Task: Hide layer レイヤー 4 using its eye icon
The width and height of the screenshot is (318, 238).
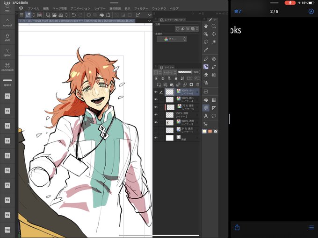Action: click(156, 99)
